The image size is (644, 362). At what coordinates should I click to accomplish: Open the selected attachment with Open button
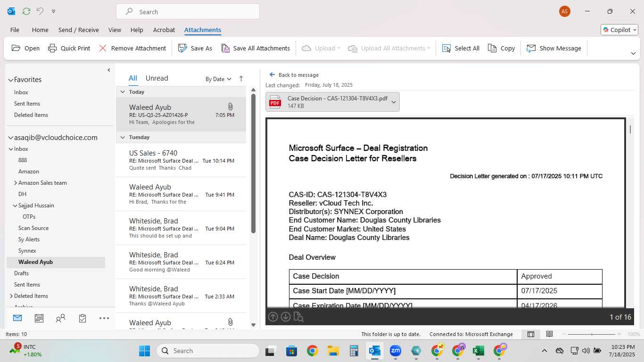click(x=25, y=48)
